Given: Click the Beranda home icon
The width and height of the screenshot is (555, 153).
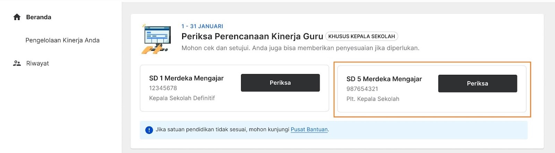Looking at the screenshot, I should pos(17,17).
